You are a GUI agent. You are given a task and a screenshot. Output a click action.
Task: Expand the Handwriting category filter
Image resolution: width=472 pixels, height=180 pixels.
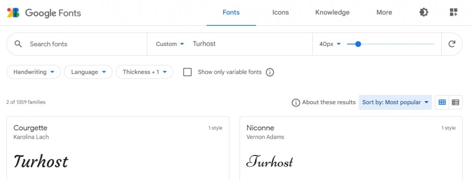(33, 72)
